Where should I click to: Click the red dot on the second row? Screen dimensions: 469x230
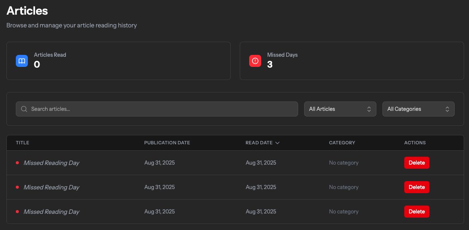(x=17, y=187)
